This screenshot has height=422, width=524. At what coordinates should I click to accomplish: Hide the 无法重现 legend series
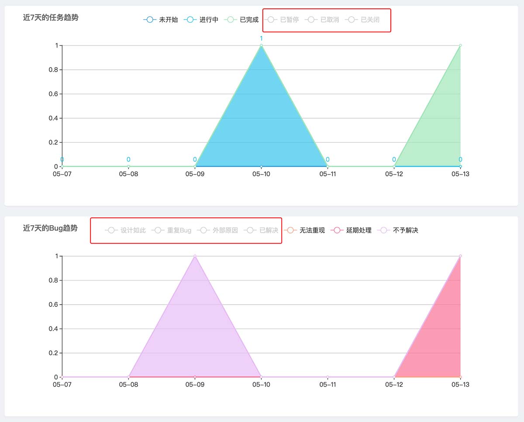click(x=304, y=230)
